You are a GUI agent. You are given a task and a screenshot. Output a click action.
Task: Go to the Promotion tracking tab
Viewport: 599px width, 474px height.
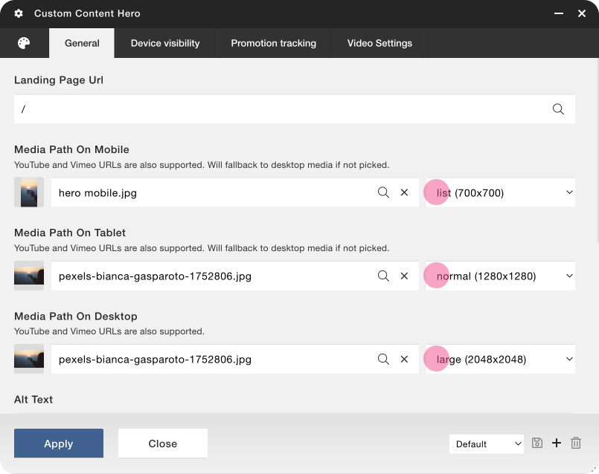click(x=273, y=43)
